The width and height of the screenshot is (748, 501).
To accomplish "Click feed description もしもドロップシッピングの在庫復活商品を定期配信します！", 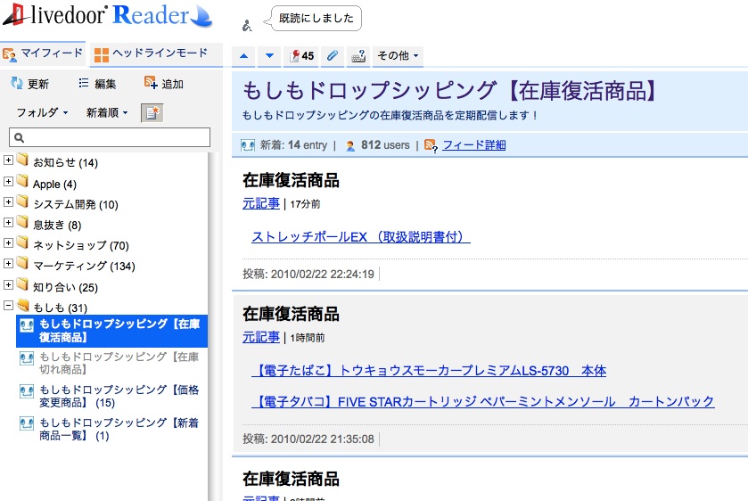I will tap(390, 115).
